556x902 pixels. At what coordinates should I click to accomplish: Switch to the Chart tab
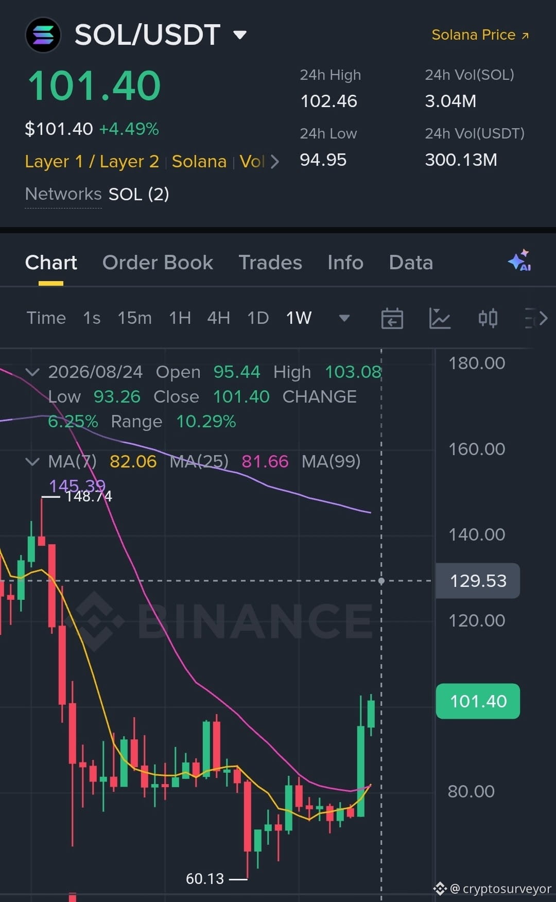point(51,263)
